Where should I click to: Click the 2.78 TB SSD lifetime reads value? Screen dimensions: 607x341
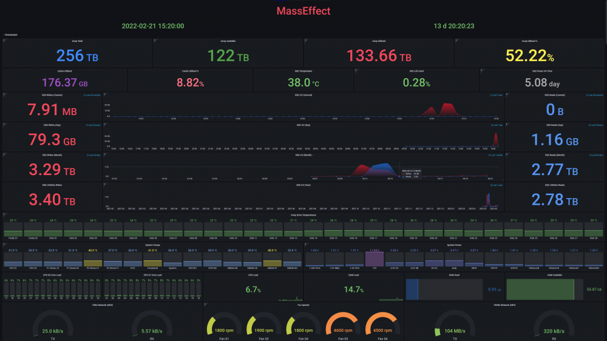[554, 200]
